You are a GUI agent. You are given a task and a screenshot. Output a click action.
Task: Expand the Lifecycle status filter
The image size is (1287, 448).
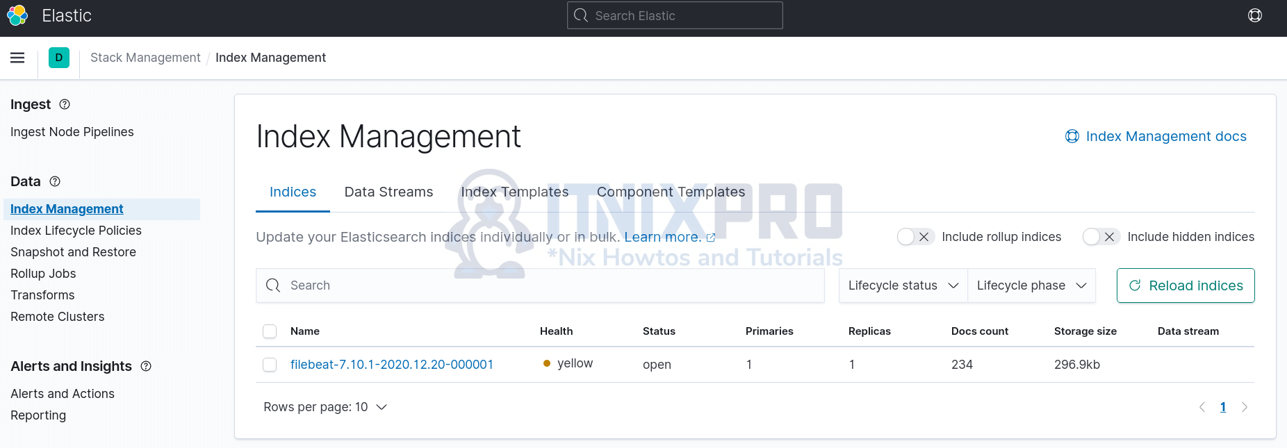pyautogui.click(x=903, y=285)
